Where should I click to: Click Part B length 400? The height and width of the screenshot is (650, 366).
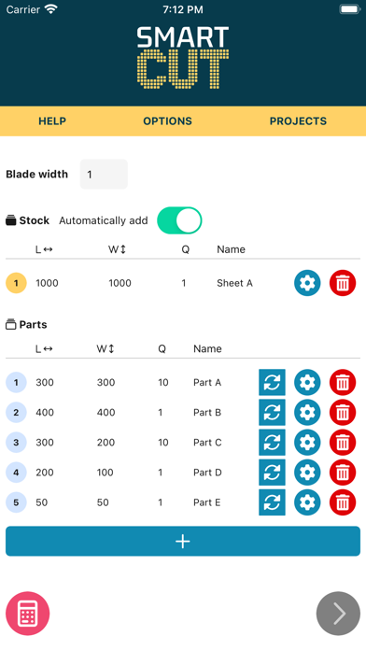coord(45,413)
